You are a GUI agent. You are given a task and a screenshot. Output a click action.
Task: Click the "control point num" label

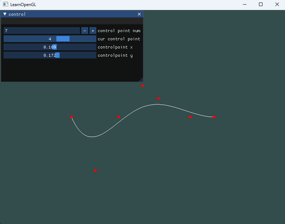(x=119, y=31)
